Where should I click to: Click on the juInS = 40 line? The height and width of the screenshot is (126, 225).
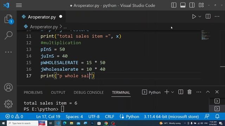pos(54,56)
